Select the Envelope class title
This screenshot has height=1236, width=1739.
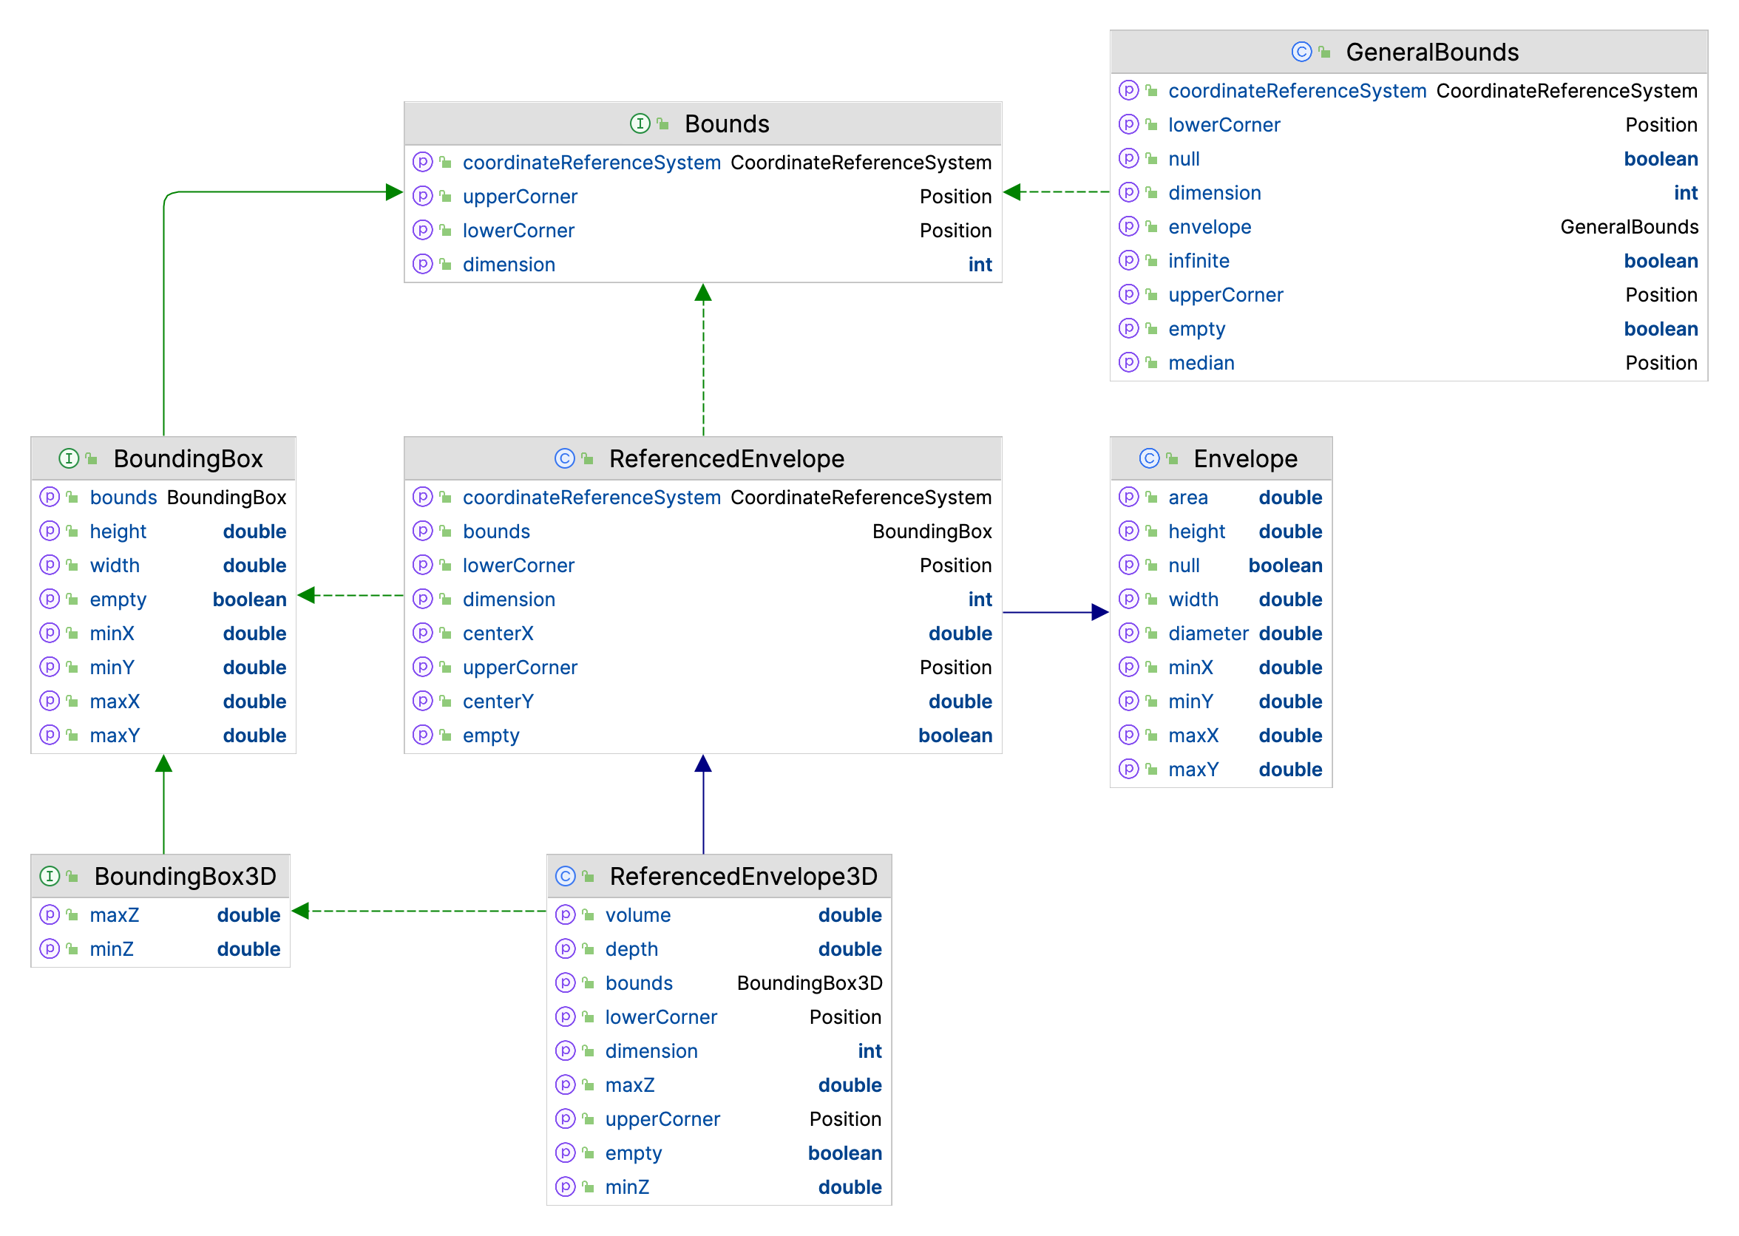(1245, 458)
